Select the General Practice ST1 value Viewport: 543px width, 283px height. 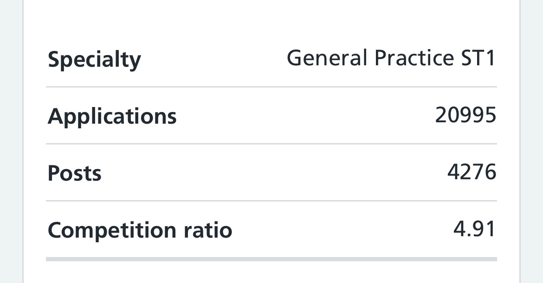point(391,58)
